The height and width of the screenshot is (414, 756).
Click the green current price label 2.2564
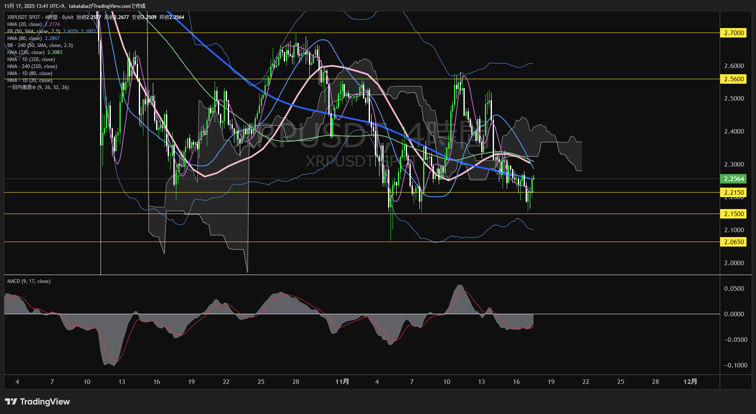(x=733, y=179)
